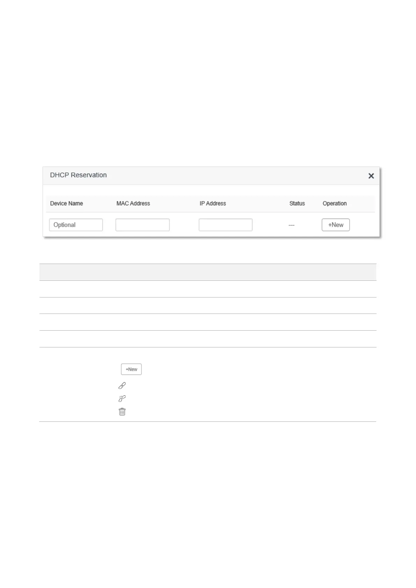Click the second blank row under the gray band
This screenshot has height=588, width=416.
click(x=208, y=306)
